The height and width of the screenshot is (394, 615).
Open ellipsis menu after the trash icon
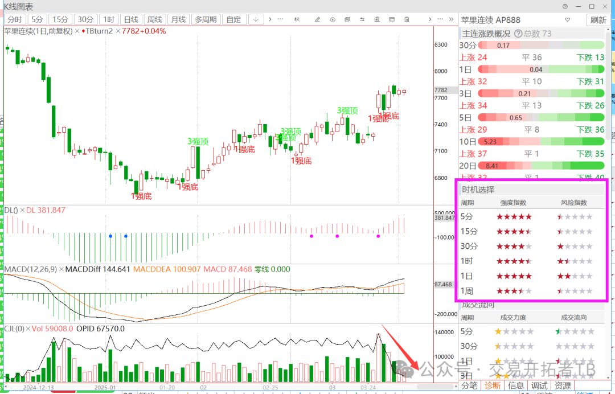click(x=440, y=19)
